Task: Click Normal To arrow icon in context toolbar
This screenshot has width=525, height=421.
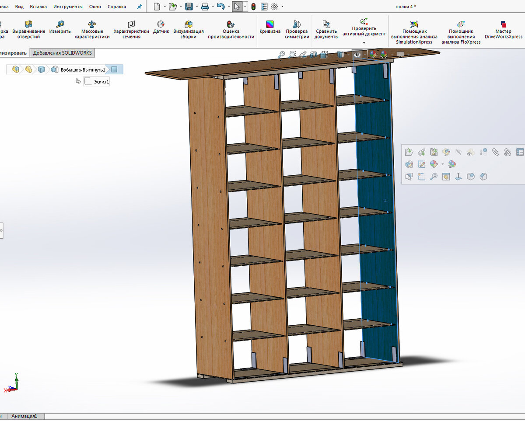Action: coord(458,177)
